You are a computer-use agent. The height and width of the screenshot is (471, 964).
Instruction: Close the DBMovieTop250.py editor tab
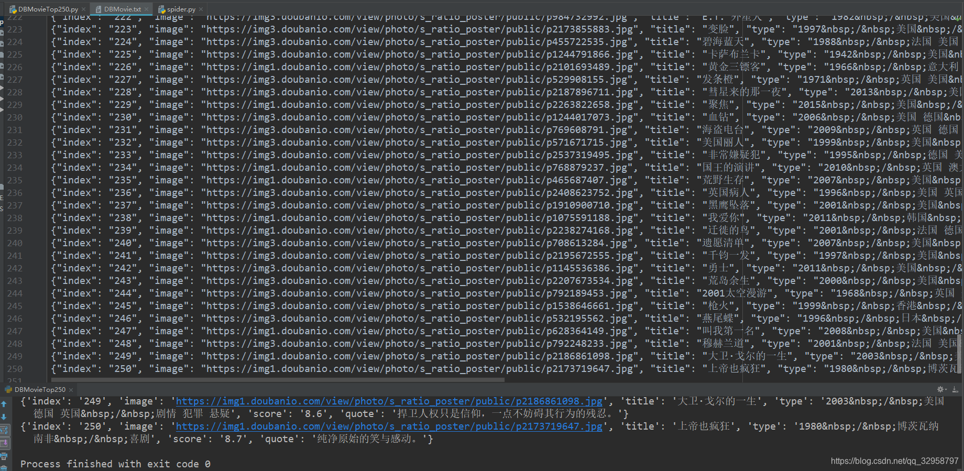84,9
